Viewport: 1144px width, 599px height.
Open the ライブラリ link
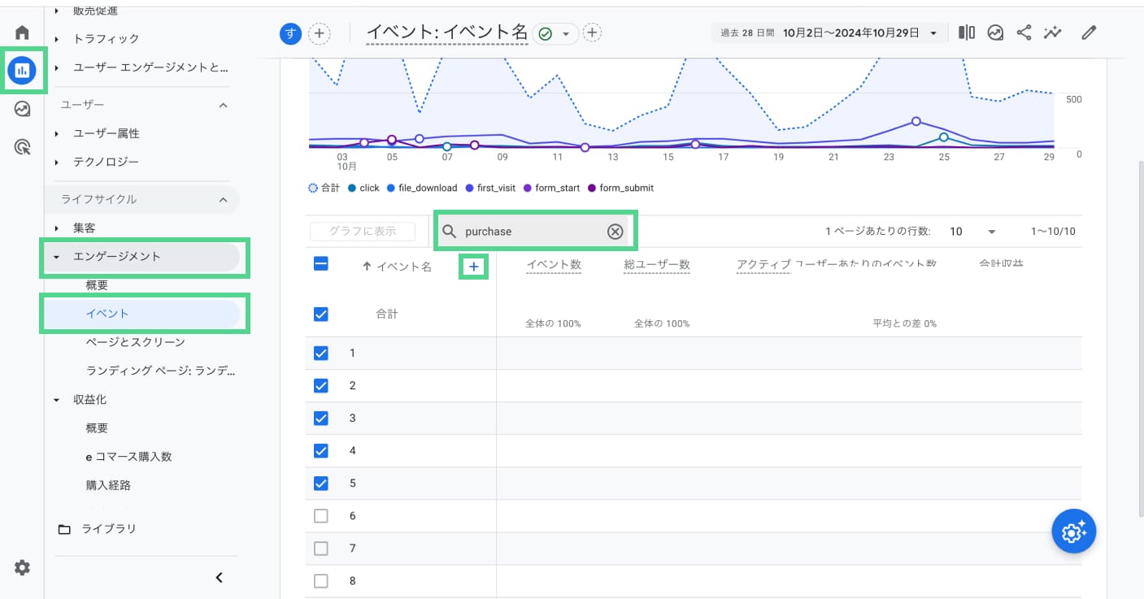point(108,529)
